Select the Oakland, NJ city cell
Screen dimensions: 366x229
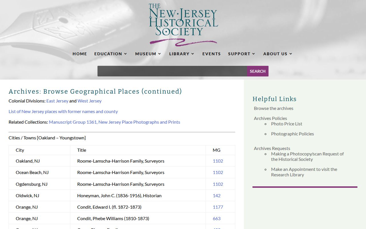click(39, 161)
